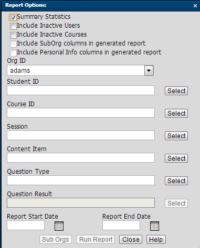Expand the Org ID dropdown arrow
Viewport: 200px width, 248px height.
pyautogui.click(x=149, y=71)
